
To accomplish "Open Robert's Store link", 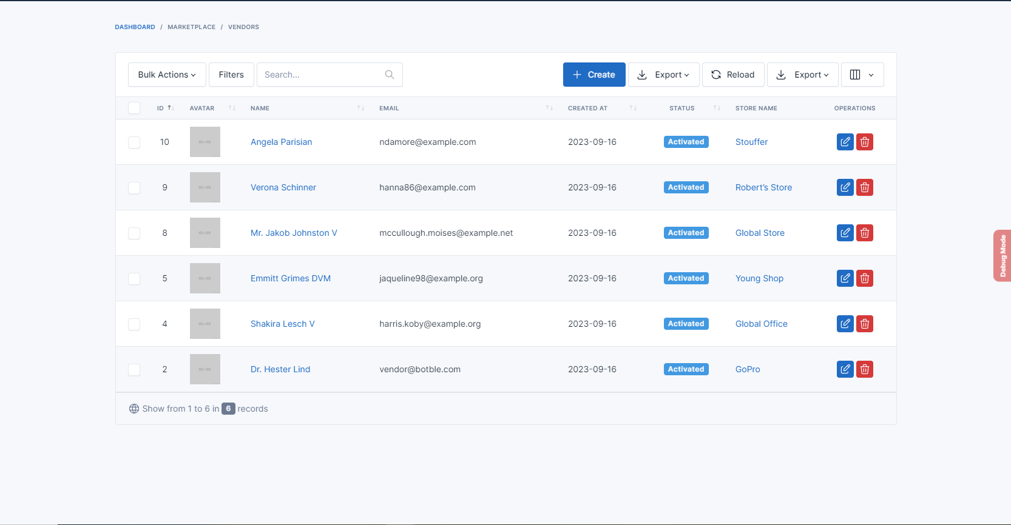I will [x=763, y=187].
